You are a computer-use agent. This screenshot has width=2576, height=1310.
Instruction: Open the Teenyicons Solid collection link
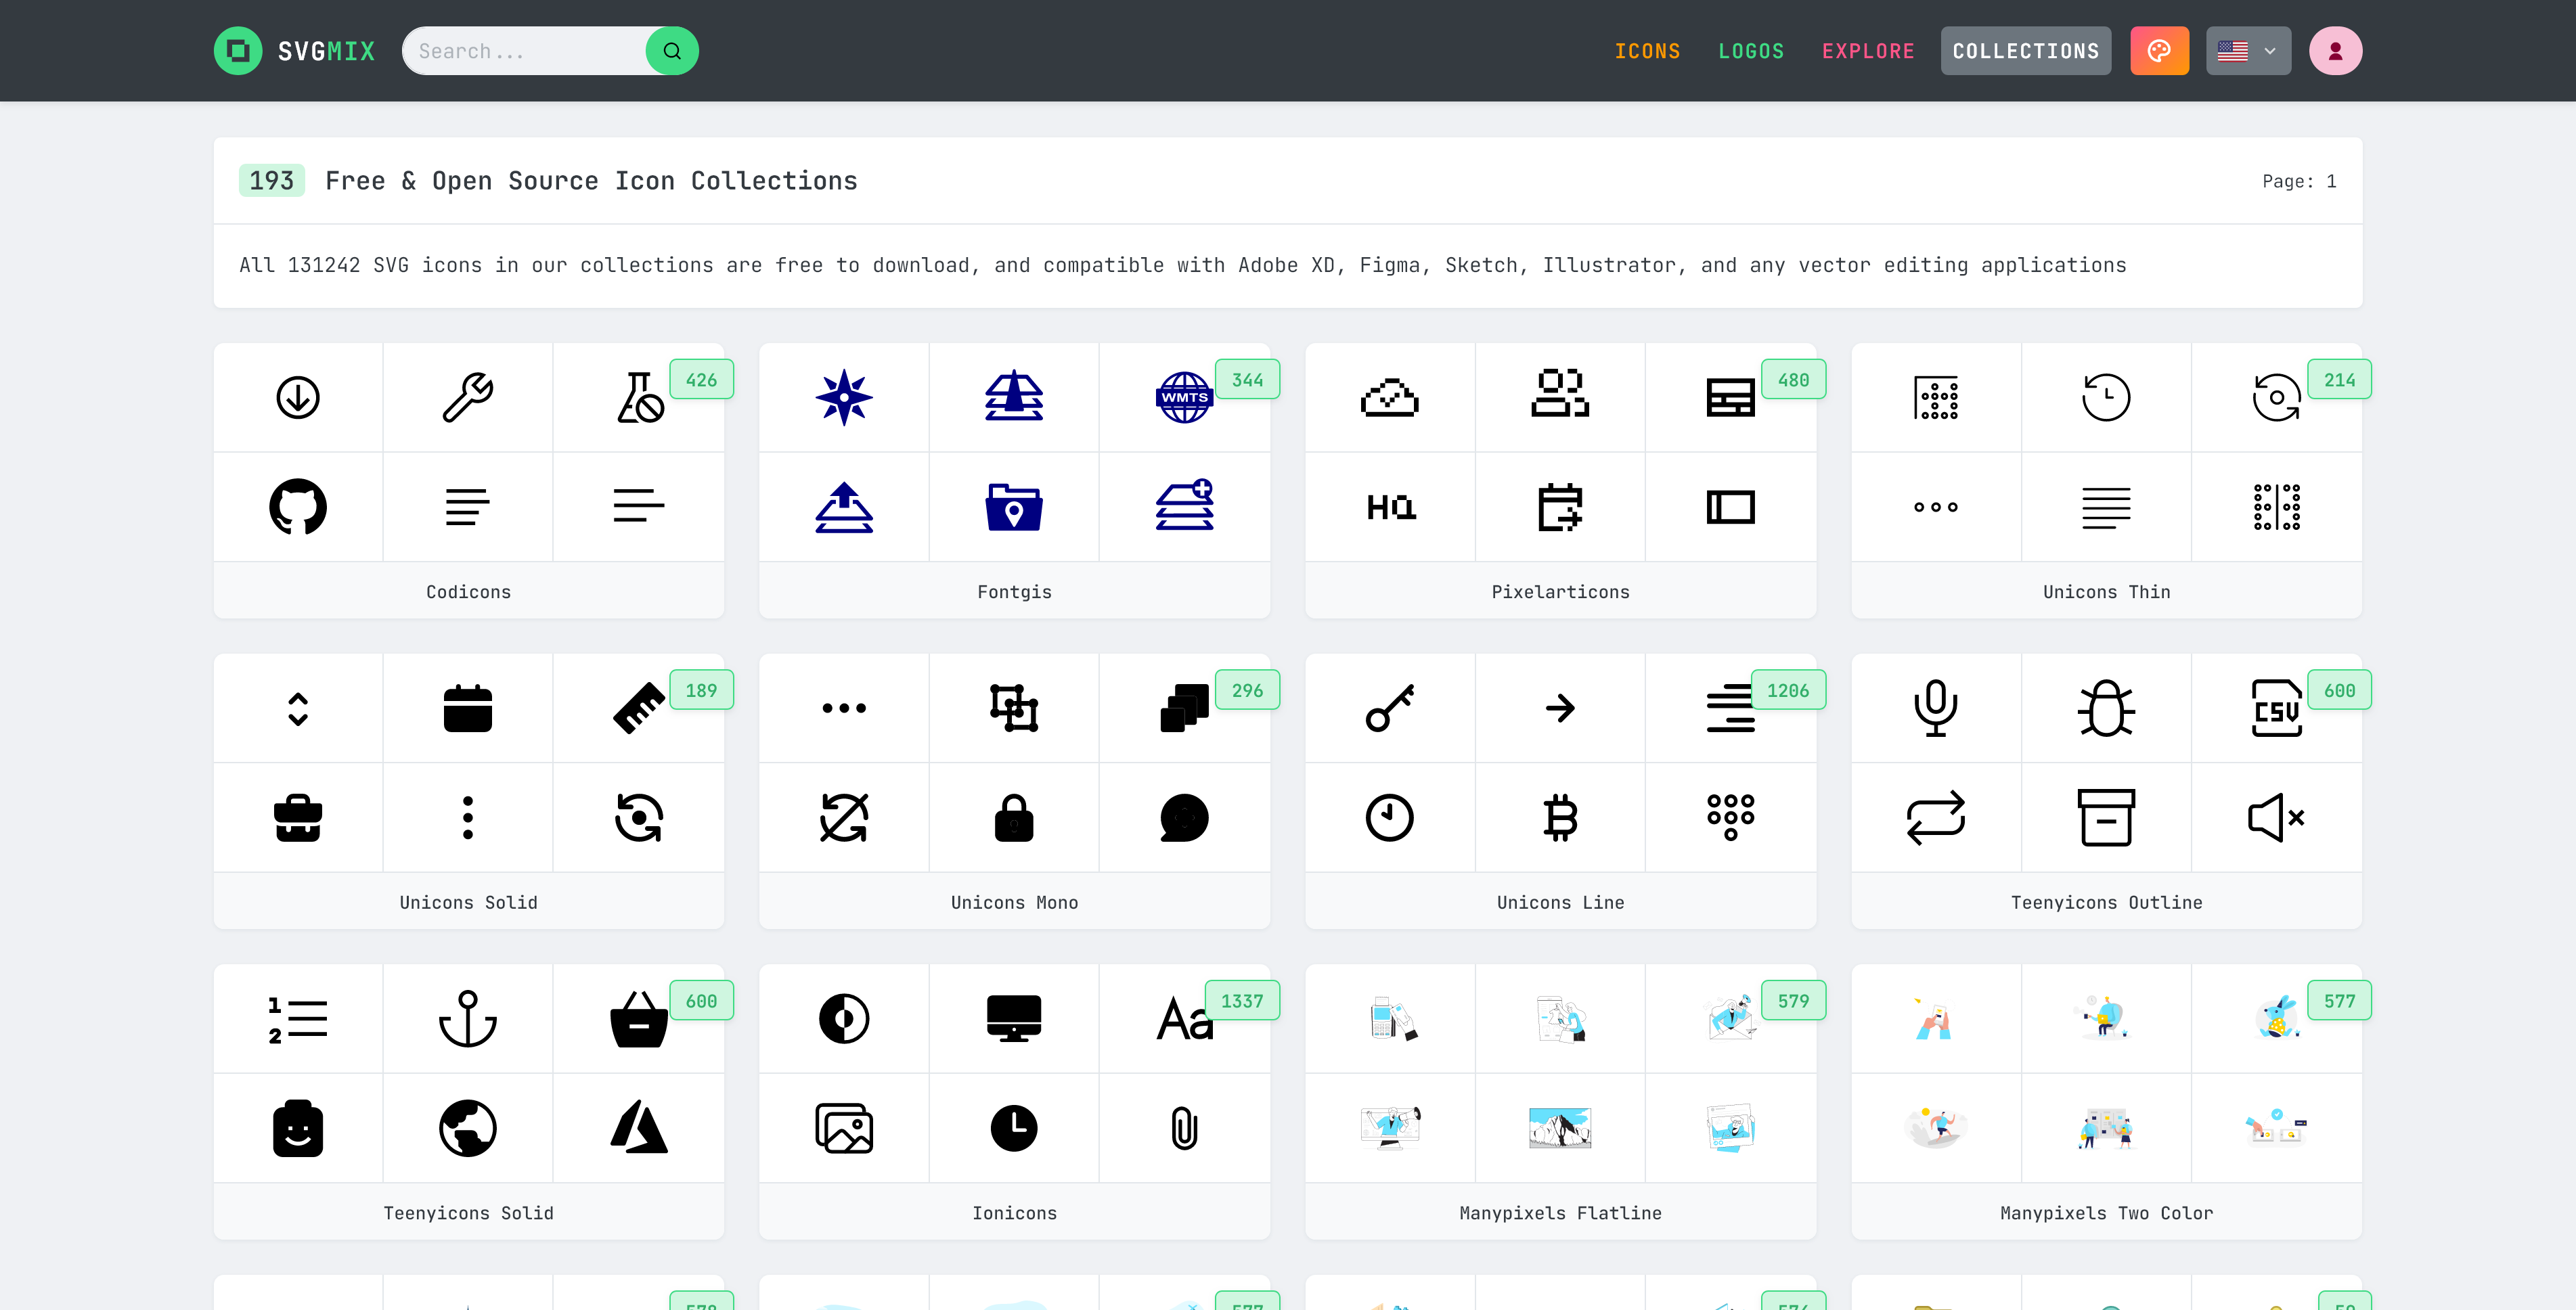pyautogui.click(x=468, y=1213)
